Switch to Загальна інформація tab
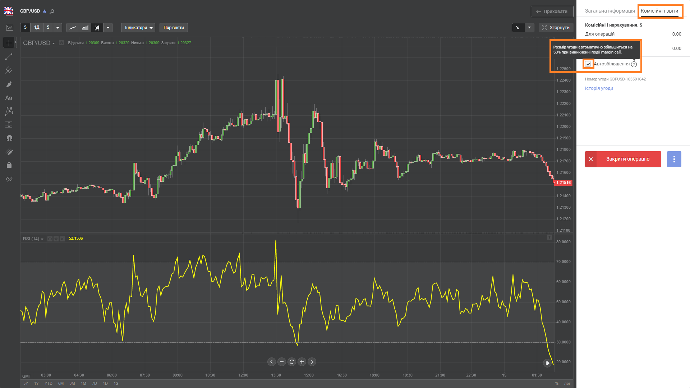 (x=609, y=11)
